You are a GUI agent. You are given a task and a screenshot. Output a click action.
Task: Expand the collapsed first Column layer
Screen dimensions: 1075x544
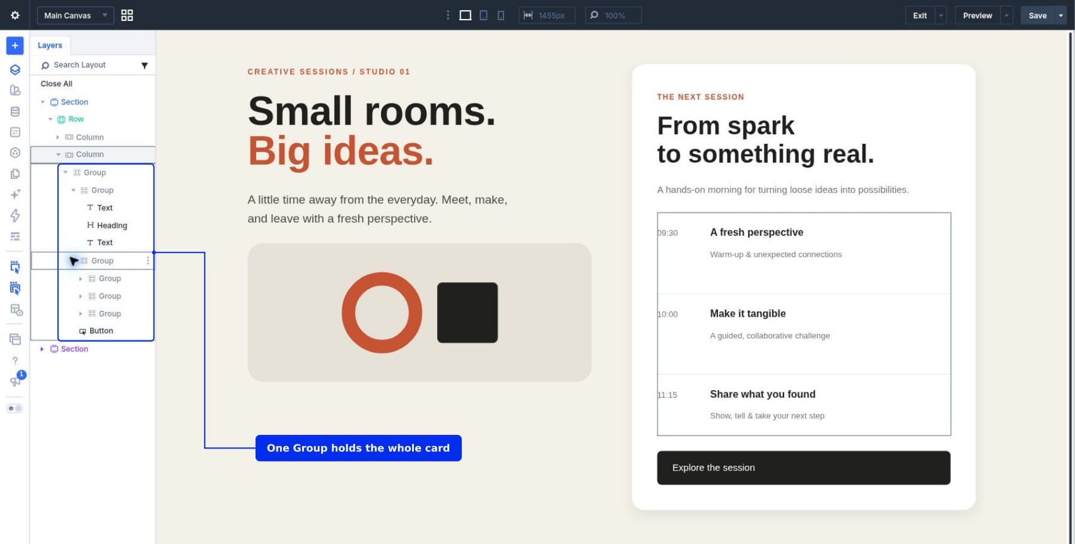[x=58, y=137]
